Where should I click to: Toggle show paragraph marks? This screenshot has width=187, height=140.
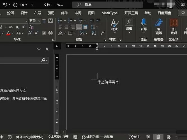click(x=102, y=33)
